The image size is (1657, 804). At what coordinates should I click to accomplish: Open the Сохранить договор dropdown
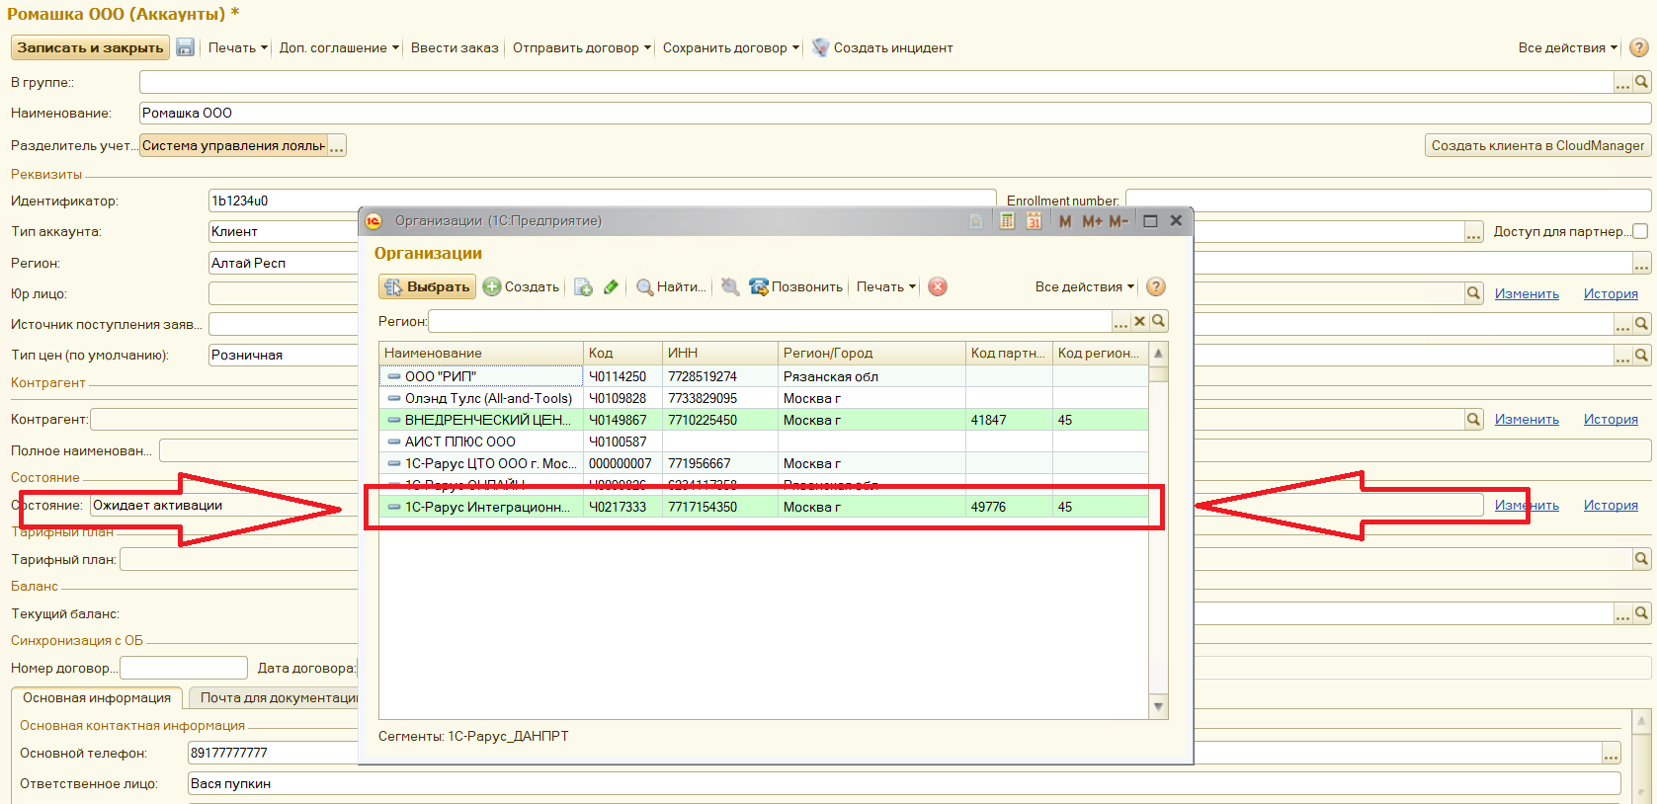[731, 47]
